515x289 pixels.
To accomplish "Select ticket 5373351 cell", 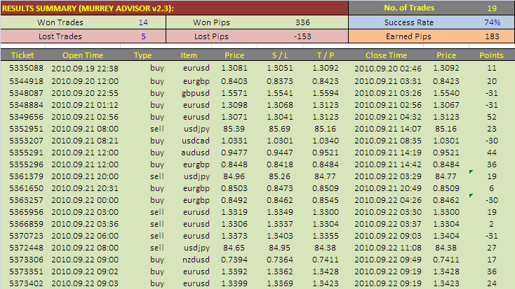I will (26, 272).
